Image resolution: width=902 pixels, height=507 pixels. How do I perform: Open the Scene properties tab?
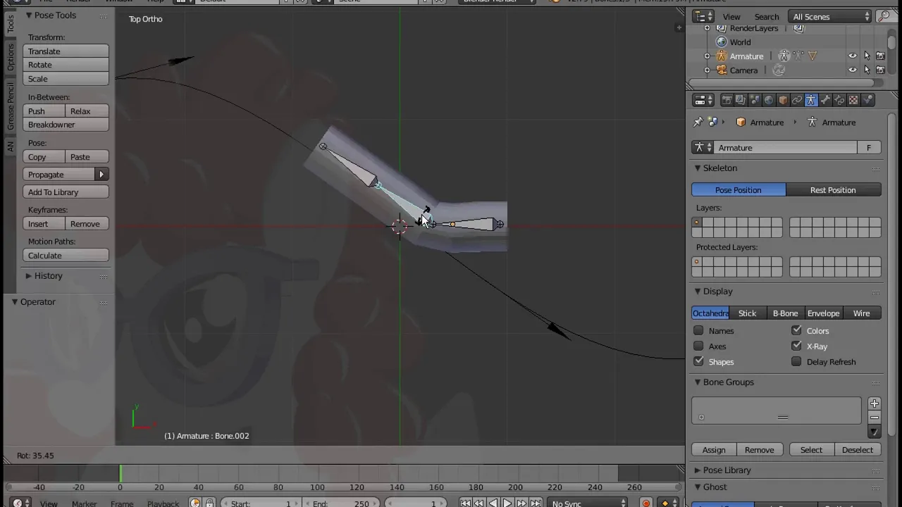pyautogui.click(x=755, y=101)
